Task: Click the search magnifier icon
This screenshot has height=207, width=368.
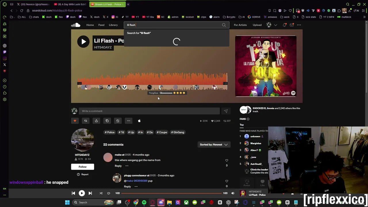Action: click(224, 25)
